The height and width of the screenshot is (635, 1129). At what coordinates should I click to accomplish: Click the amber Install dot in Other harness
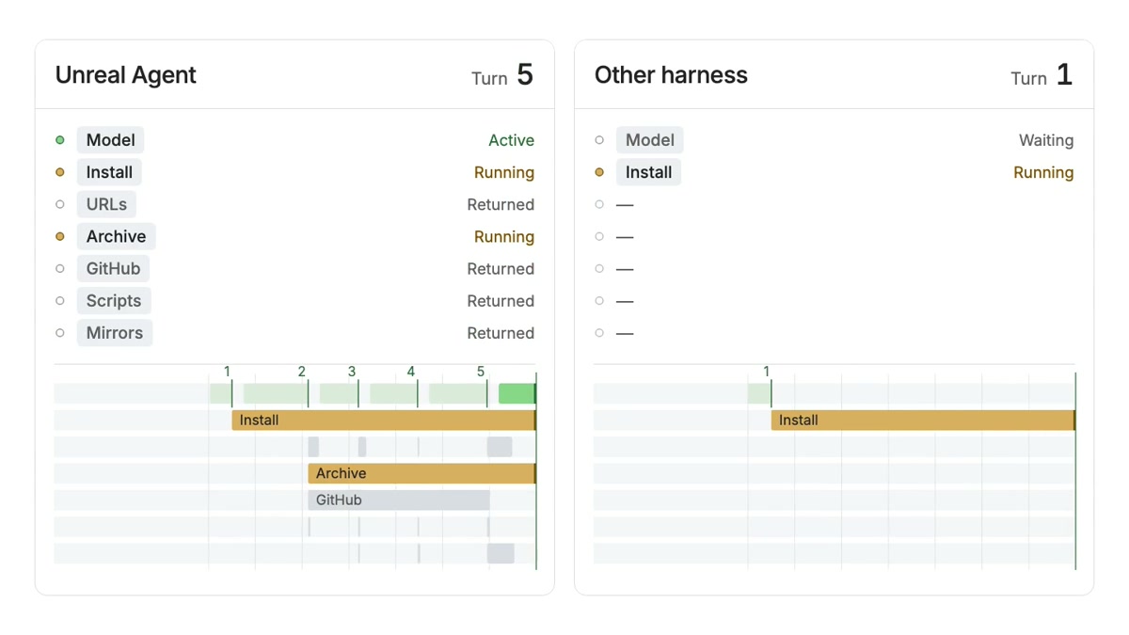coord(599,172)
